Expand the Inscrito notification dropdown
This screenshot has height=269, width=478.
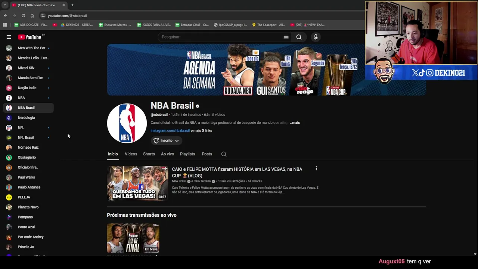[x=167, y=140]
